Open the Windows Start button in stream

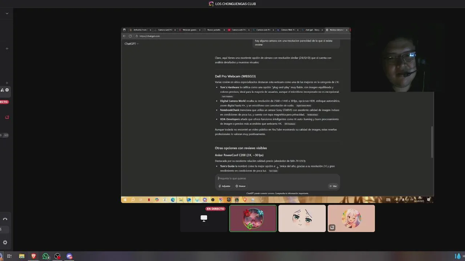(x=125, y=200)
